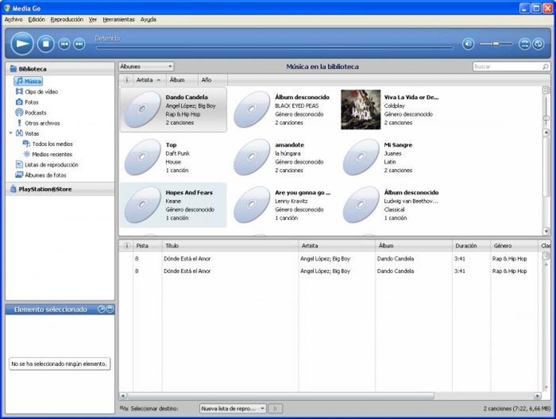Screen dimensions: 556x419
Task: Open the Reproducción menu
Action: coord(67,20)
